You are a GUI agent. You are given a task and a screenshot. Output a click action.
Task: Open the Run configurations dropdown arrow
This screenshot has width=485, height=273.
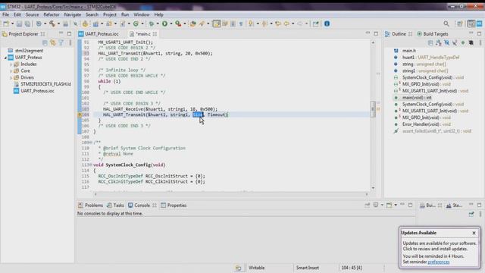tap(171, 24)
